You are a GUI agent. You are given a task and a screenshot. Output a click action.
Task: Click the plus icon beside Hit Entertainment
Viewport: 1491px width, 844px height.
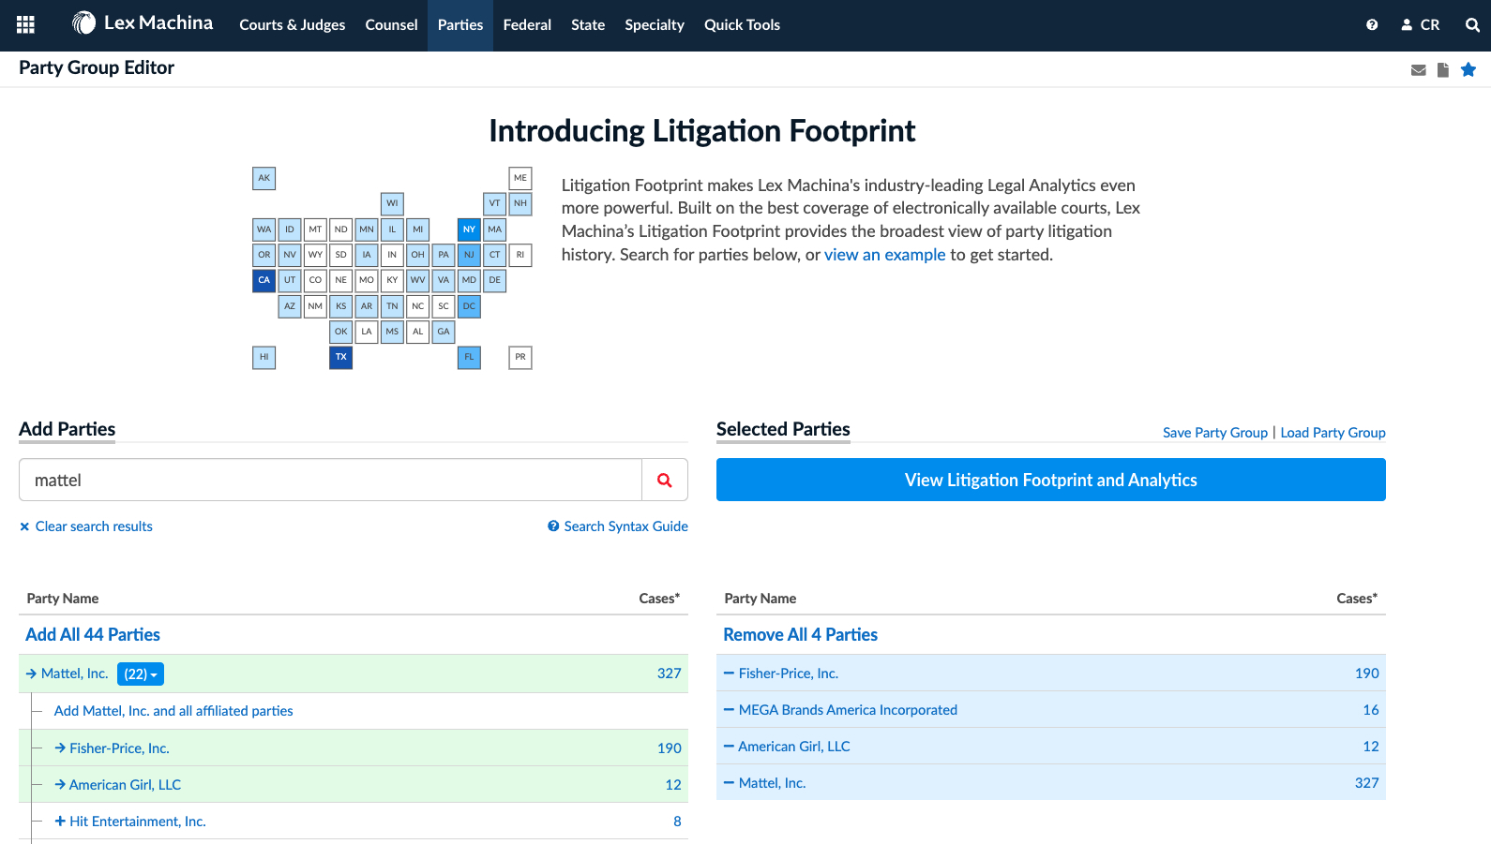point(60,822)
